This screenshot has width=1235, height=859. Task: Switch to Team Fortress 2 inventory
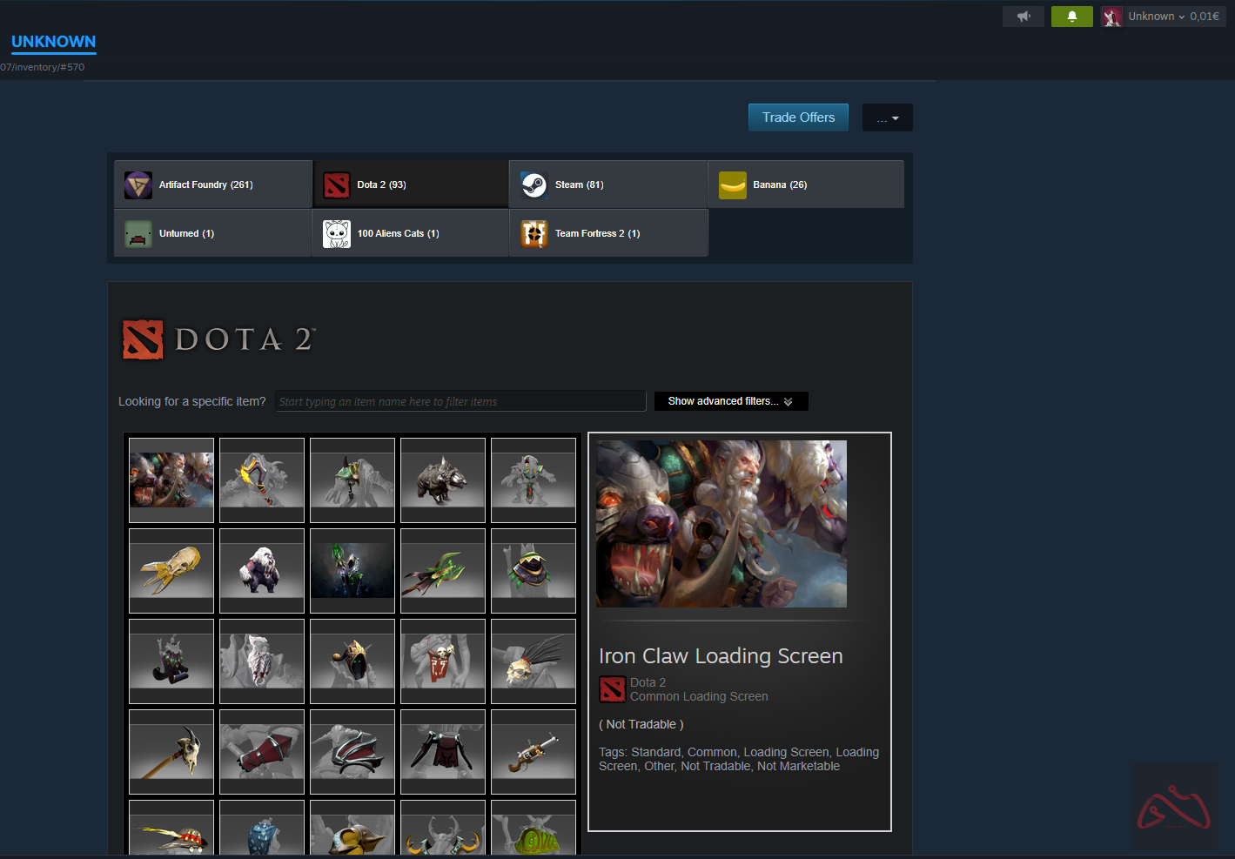coord(607,233)
